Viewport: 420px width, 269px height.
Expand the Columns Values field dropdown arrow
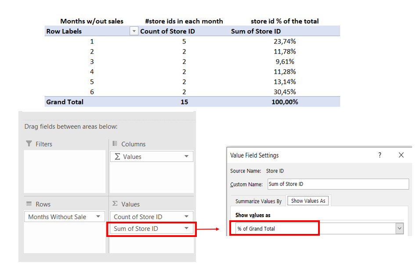[186, 156]
